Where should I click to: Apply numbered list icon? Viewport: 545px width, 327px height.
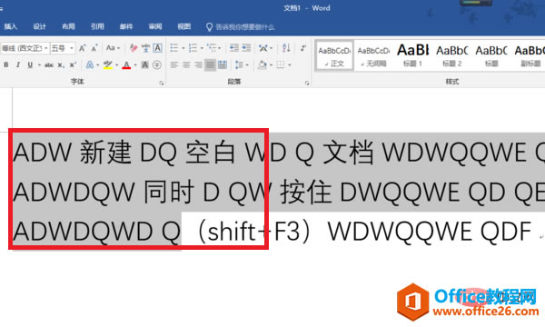tap(193, 48)
